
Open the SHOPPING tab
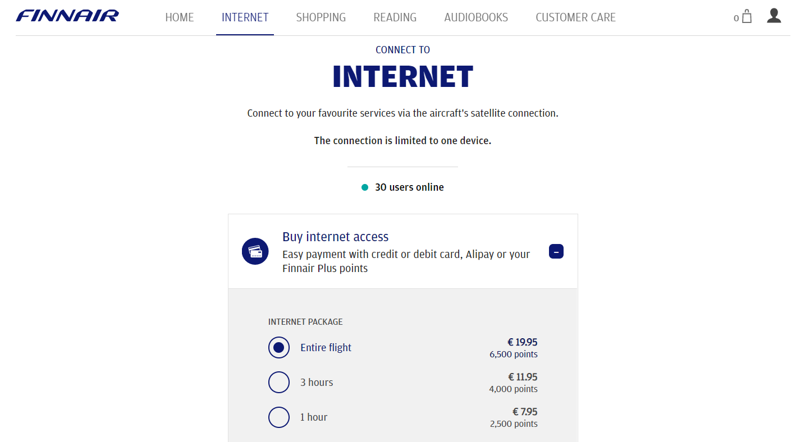[x=321, y=17]
